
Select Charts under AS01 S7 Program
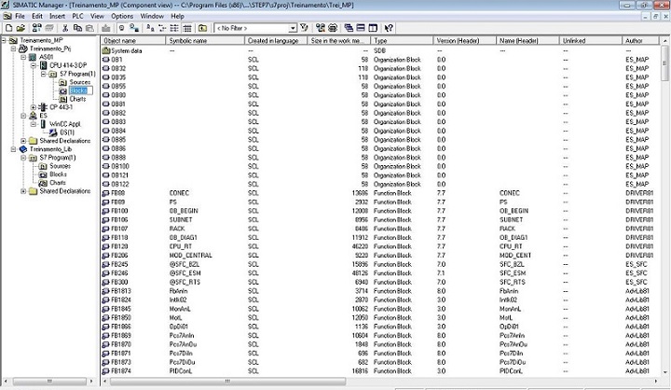[x=77, y=99]
